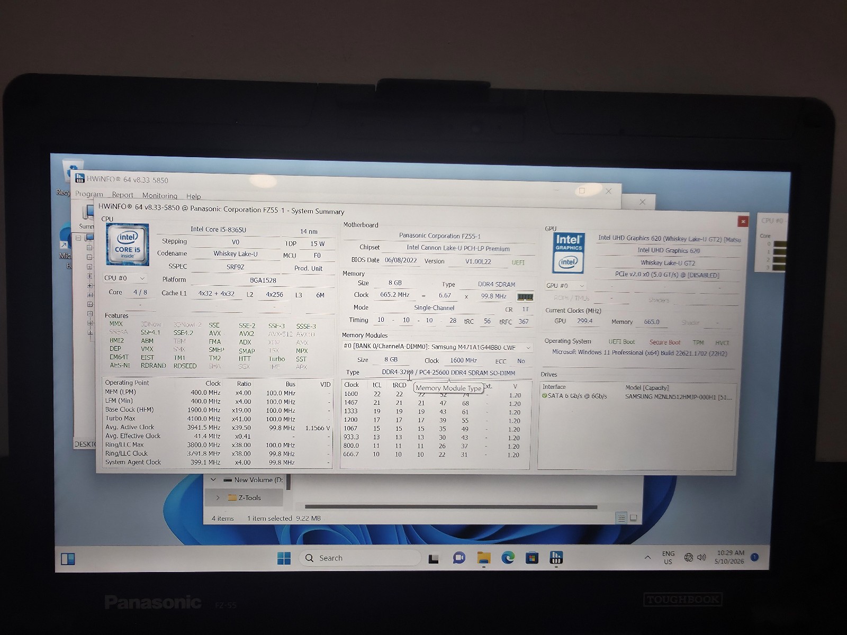
Task: Maximize the HWiNFO main window
Action: pos(582,190)
